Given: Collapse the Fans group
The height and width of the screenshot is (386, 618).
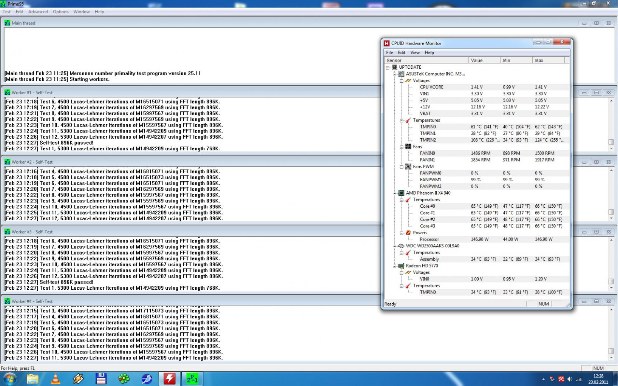Looking at the screenshot, I should (x=401, y=147).
